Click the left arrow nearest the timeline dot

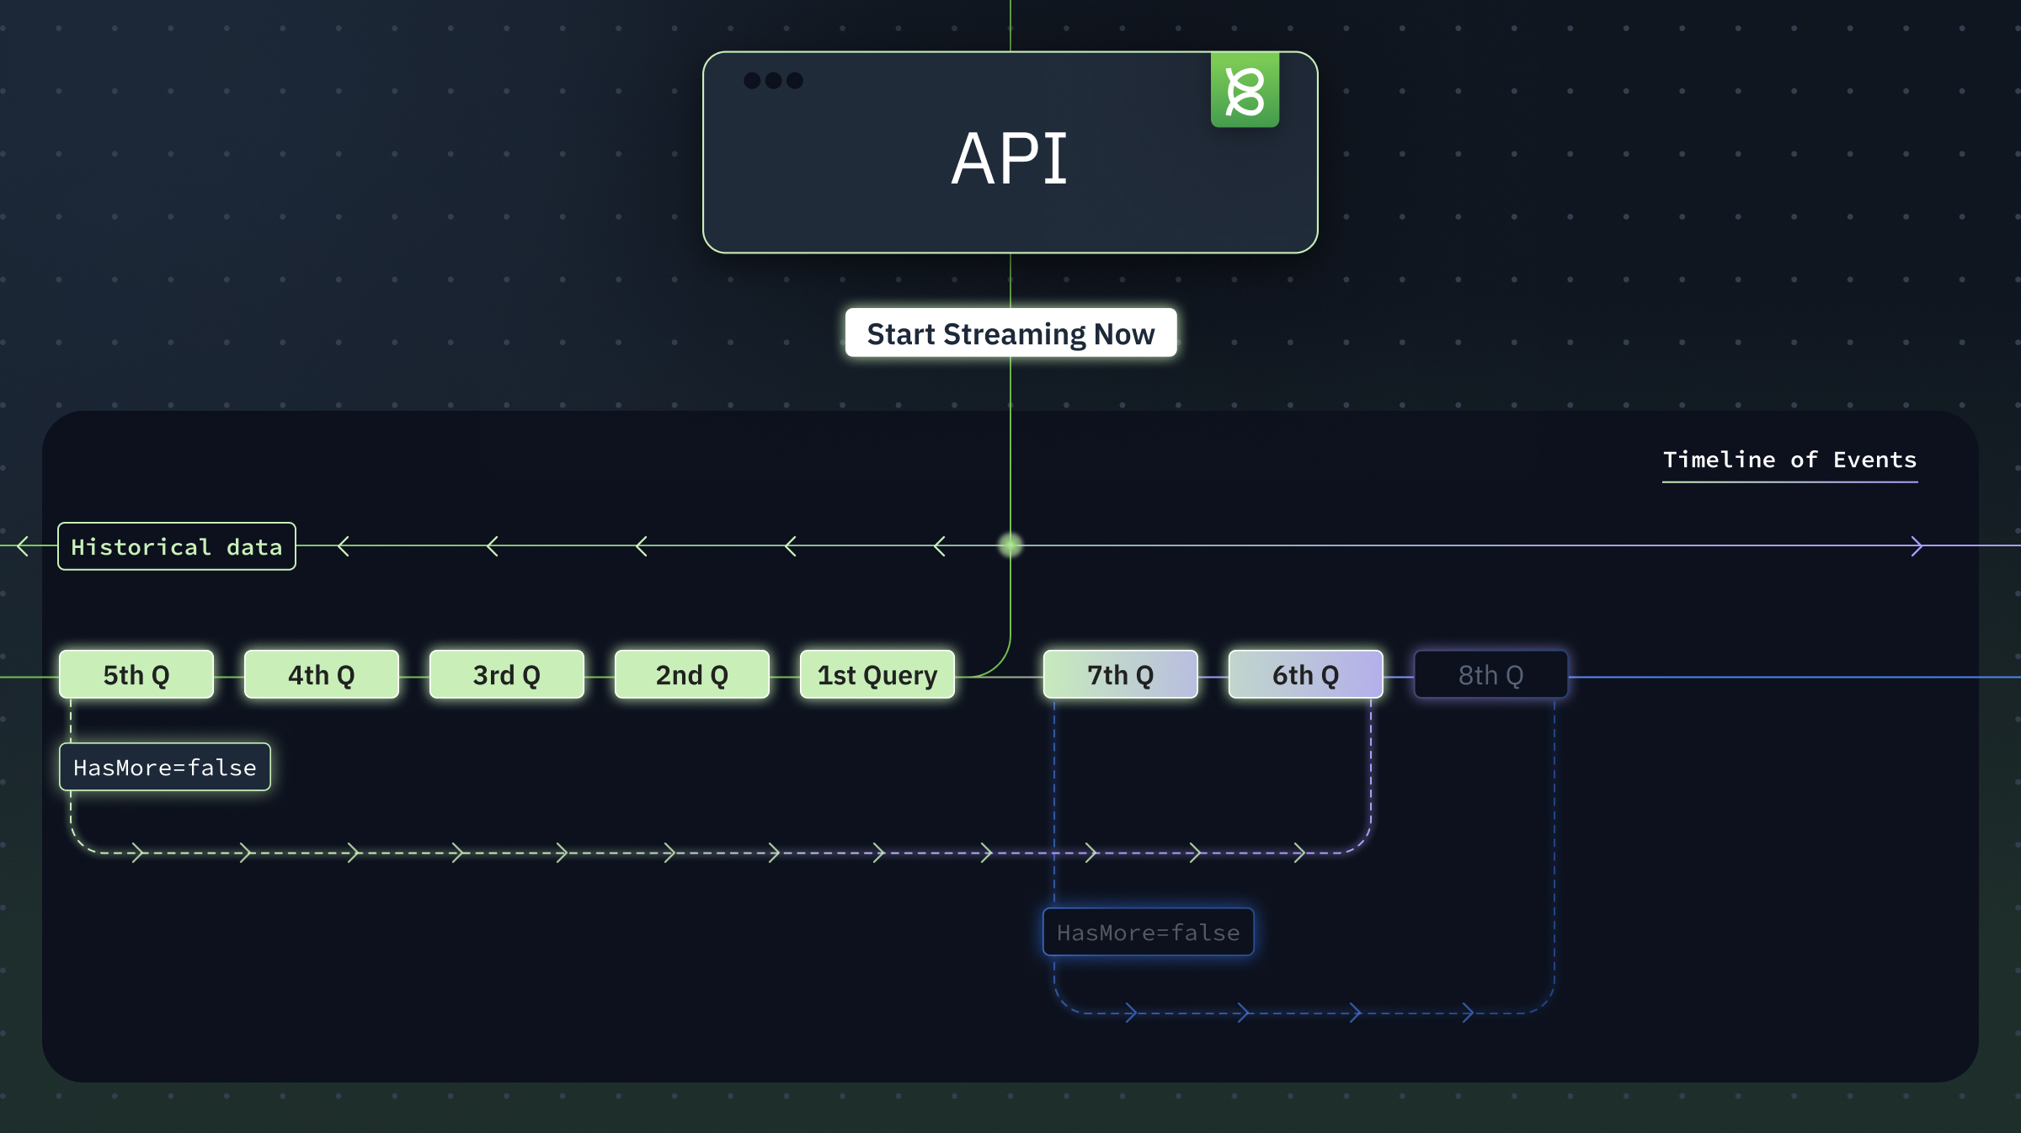click(x=940, y=546)
